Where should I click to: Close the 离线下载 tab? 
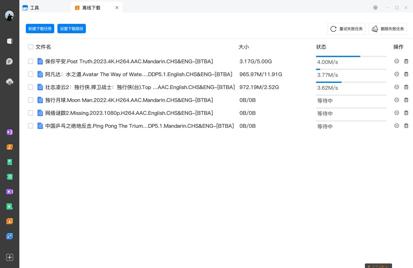(x=117, y=8)
